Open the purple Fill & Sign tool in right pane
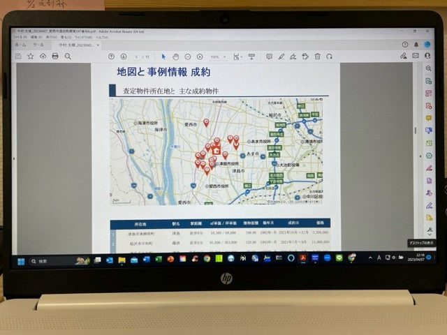 pyautogui.click(x=430, y=205)
